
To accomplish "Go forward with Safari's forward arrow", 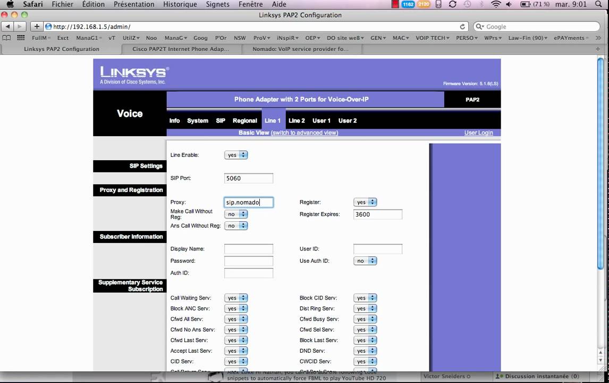I will (20, 27).
